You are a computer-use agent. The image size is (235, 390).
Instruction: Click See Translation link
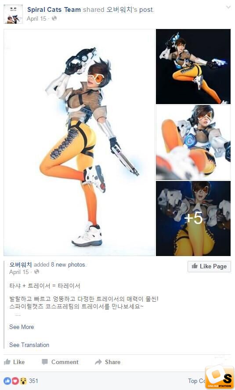29,345
